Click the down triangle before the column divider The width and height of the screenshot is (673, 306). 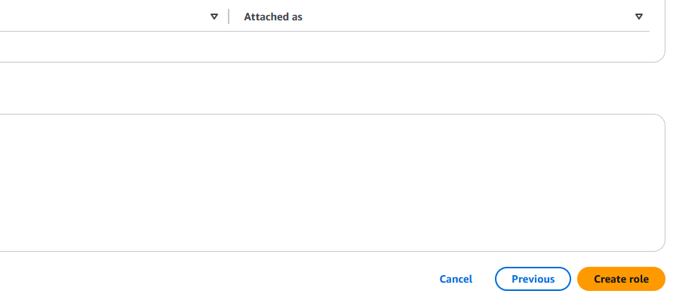coord(214,17)
